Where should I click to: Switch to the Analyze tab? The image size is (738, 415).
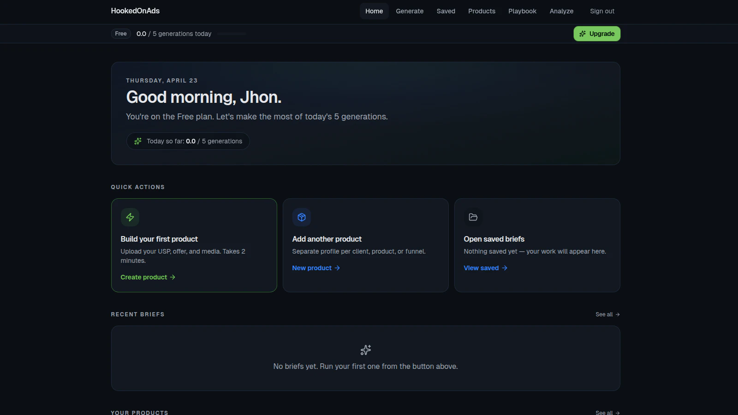(x=561, y=11)
